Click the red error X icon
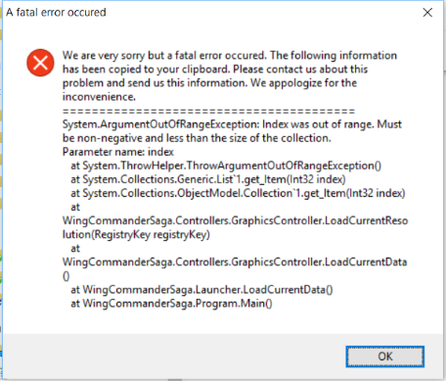Screen dimensions: 446x381 click(x=40, y=63)
